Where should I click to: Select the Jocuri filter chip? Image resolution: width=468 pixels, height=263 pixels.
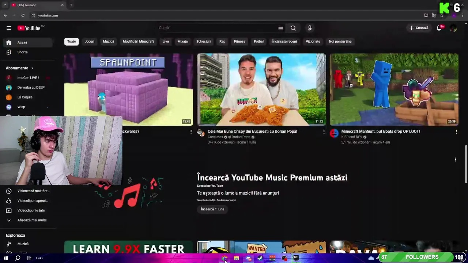click(x=90, y=42)
